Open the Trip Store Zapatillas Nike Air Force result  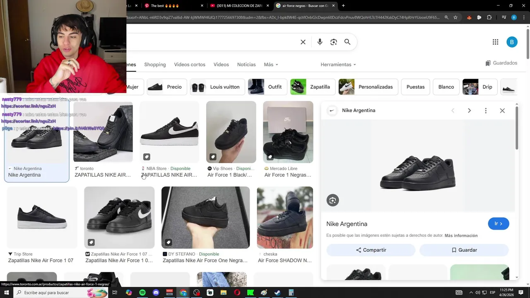(x=42, y=225)
